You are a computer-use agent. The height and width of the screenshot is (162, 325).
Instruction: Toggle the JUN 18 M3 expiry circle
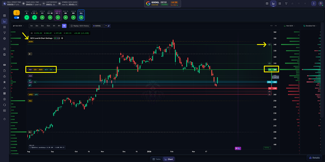(73, 18)
